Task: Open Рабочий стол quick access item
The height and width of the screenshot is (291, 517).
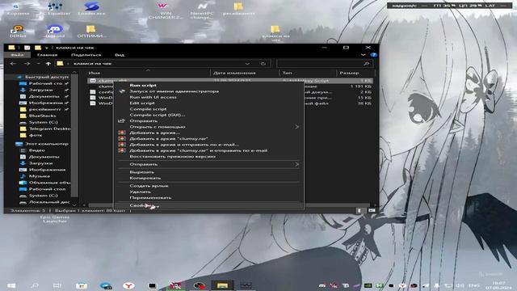Action: [x=45, y=83]
